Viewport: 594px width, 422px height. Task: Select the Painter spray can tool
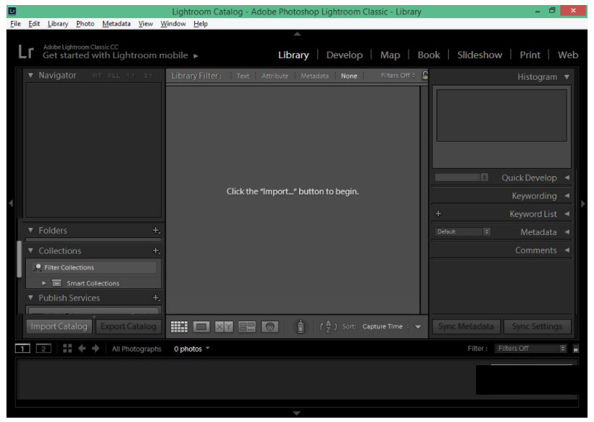click(x=301, y=326)
